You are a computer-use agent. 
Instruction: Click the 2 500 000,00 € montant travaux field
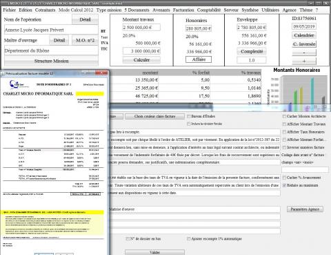141,28
